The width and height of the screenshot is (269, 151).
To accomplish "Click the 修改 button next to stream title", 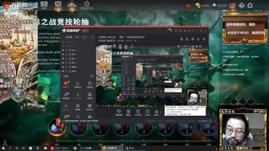I will point(121,37).
